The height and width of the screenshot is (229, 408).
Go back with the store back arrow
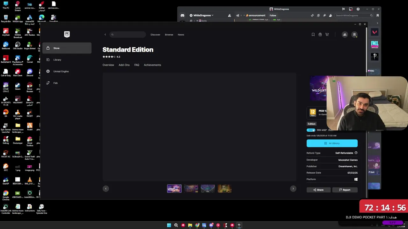[x=105, y=35]
